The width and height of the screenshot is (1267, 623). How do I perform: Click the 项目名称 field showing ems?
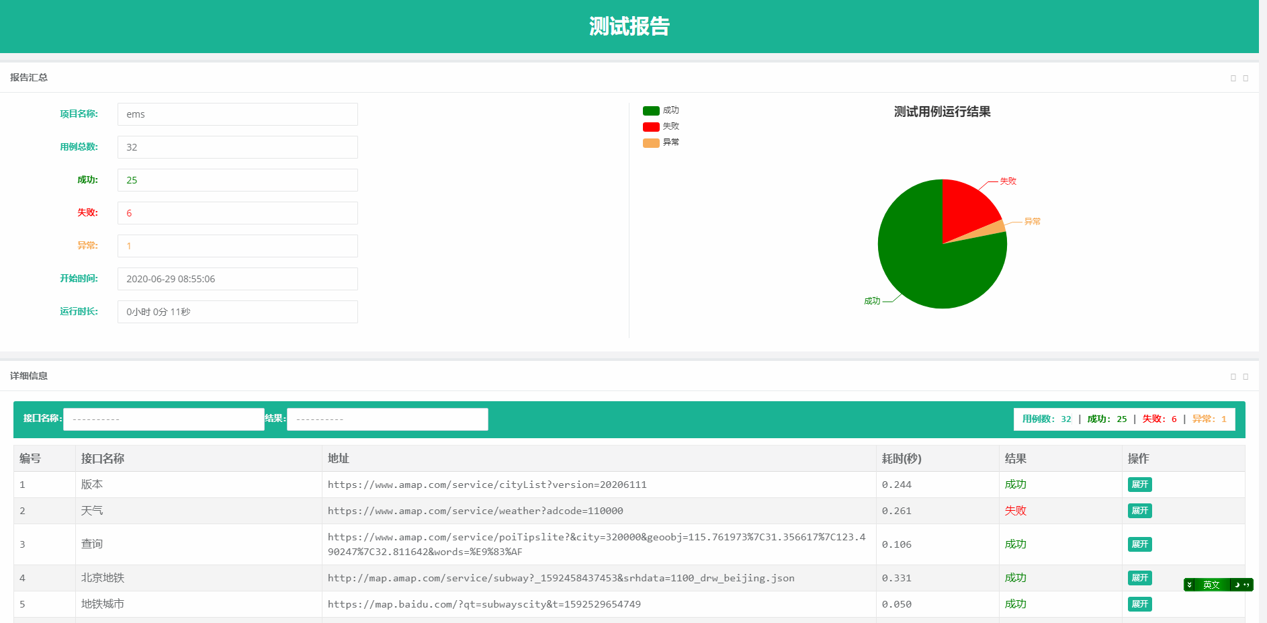238,114
